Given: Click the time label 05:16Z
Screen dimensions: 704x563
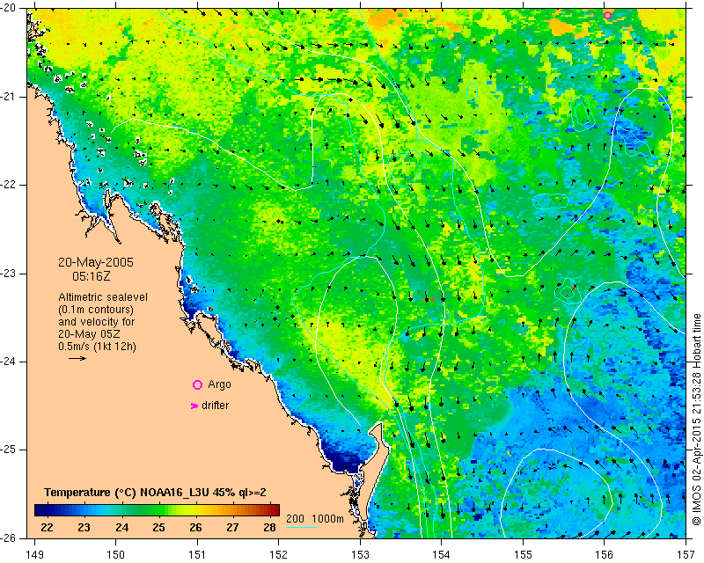Looking at the screenshot, I should (x=92, y=276).
